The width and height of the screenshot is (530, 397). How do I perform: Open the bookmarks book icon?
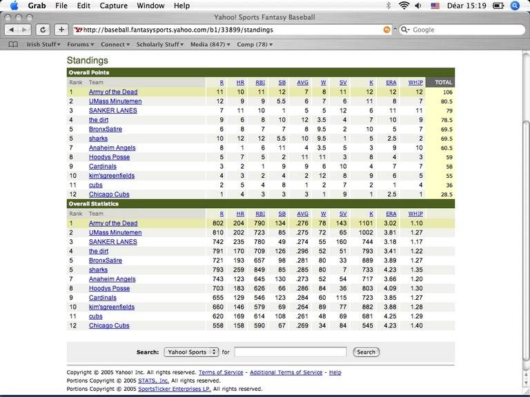point(13,44)
